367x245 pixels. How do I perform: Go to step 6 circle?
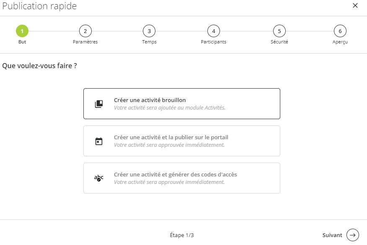[340, 31]
